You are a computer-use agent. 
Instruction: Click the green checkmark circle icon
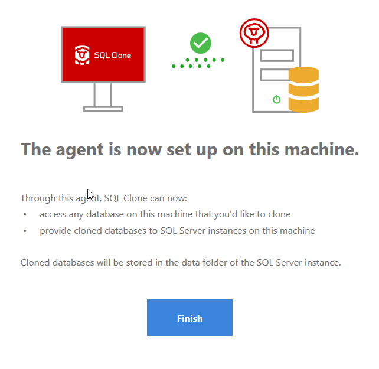click(x=200, y=43)
